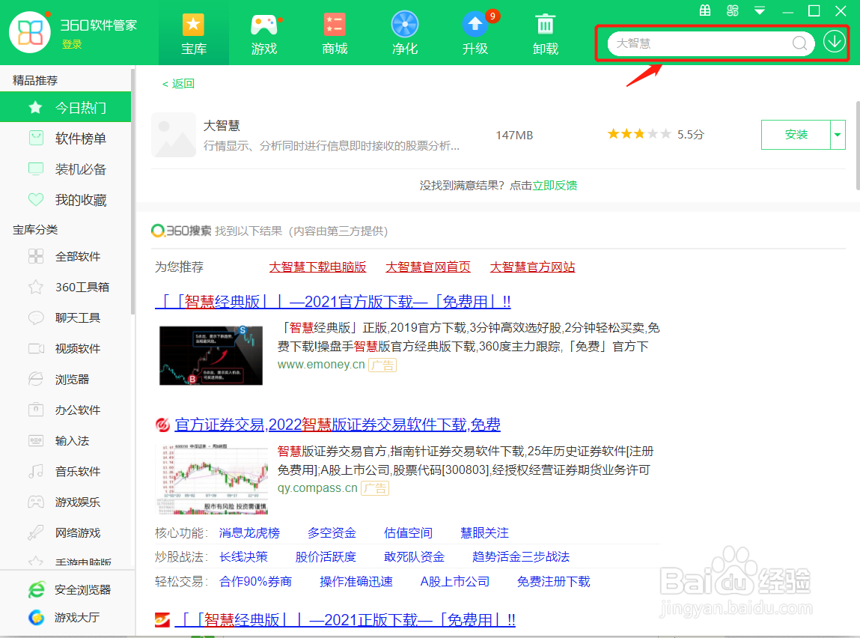Open the 估值空间 link
The height and width of the screenshot is (638, 860).
point(408,532)
